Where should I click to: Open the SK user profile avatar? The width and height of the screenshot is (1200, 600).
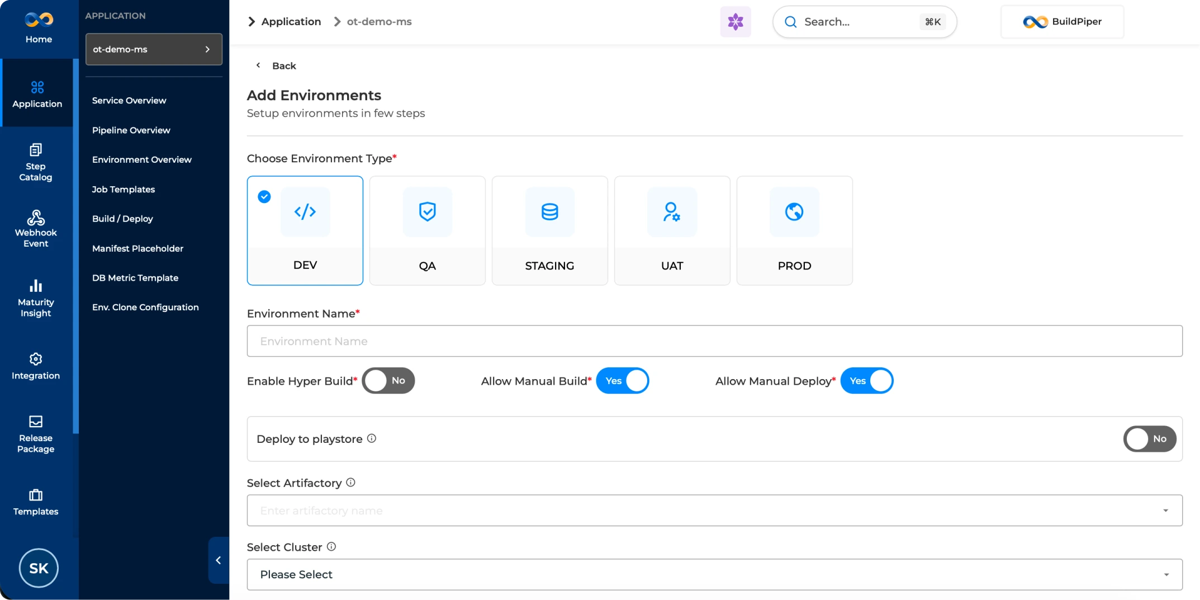[39, 568]
